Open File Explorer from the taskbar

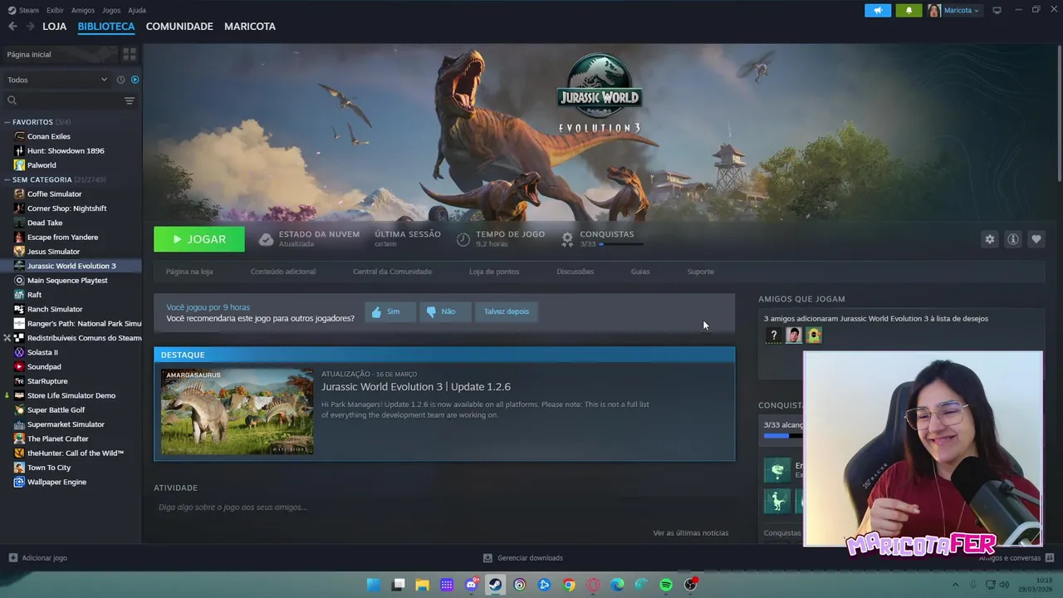click(422, 585)
